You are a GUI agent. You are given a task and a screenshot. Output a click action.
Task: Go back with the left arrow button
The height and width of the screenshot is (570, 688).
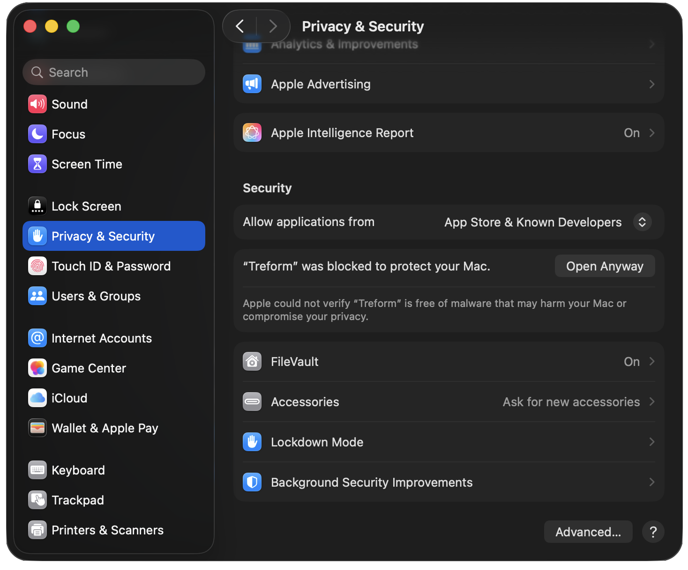pyautogui.click(x=240, y=26)
